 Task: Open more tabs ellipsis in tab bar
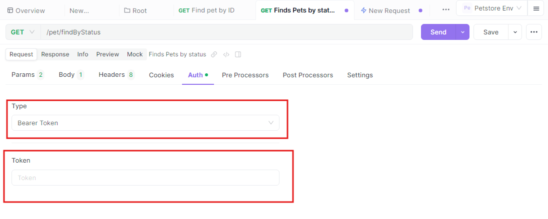[x=446, y=10]
